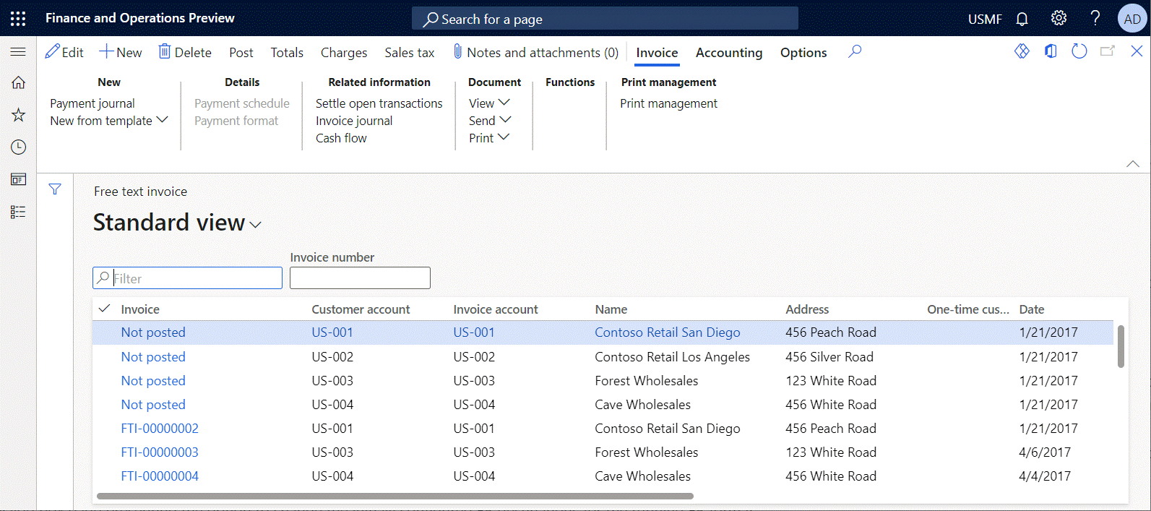The height and width of the screenshot is (511, 1151).
Task: Open the notifications bell
Action: pos(1022,19)
